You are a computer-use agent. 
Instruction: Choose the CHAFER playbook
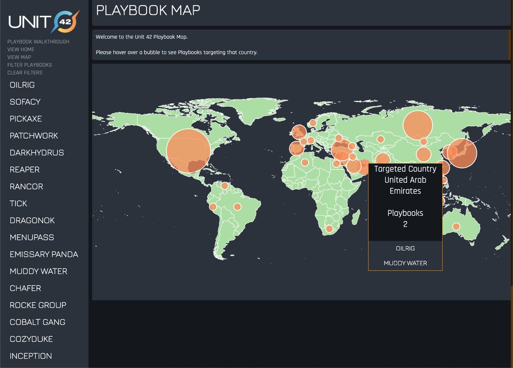[x=25, y=289]
